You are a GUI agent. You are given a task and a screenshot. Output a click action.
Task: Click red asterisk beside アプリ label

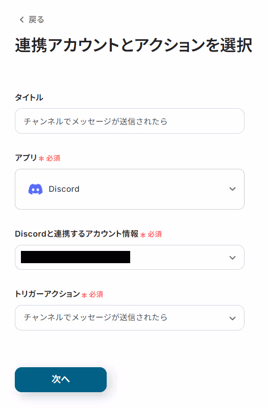(41, 159)
